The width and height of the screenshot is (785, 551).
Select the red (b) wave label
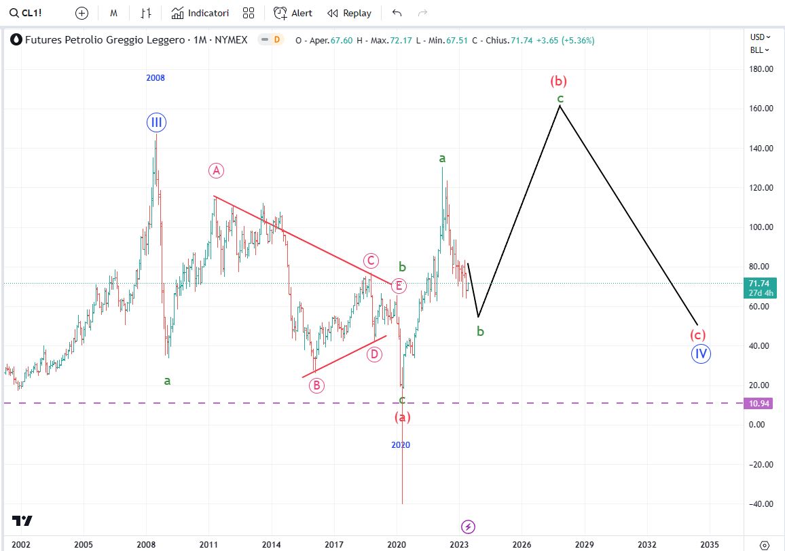pyautogui.click(x=558, y=81)
